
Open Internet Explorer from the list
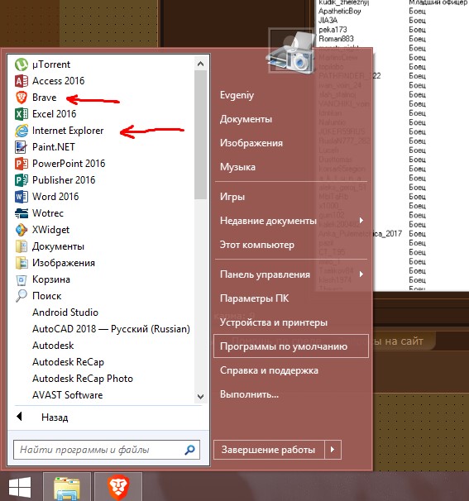[60, 131]
